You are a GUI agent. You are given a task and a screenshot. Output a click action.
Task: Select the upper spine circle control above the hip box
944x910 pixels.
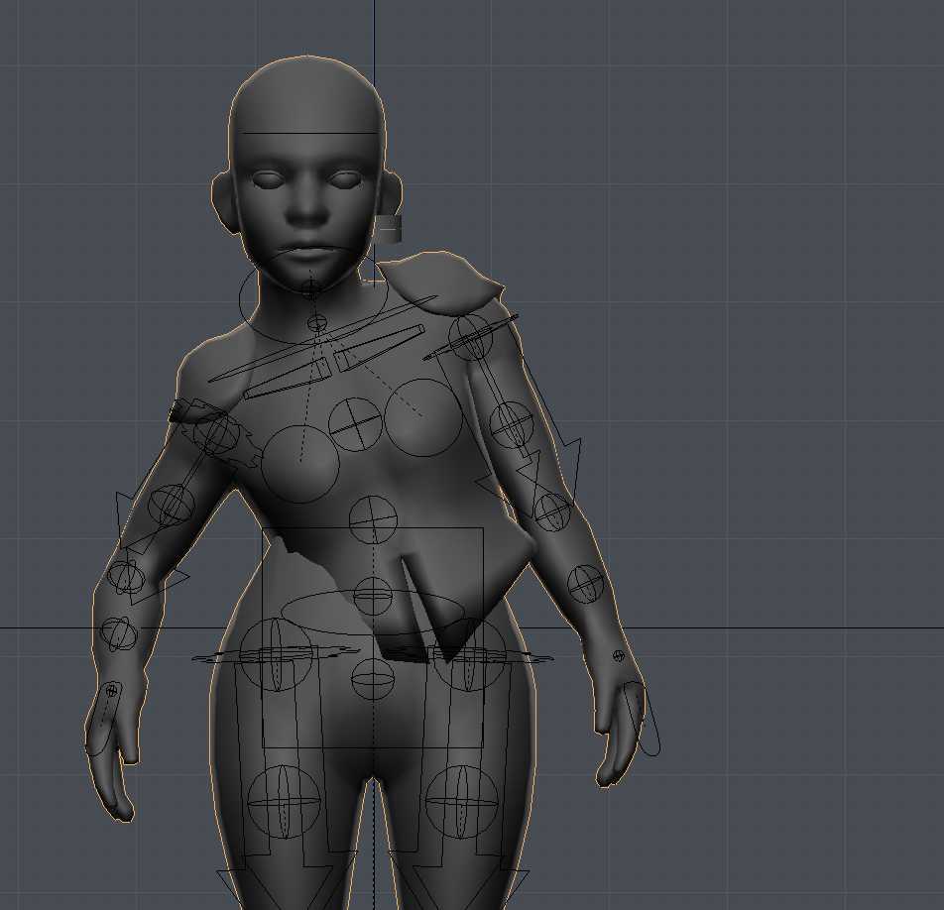[373, 520]
